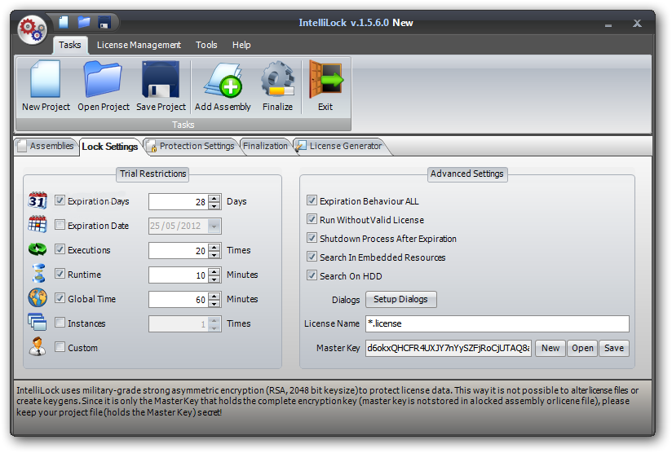This screenshot has width=672, height=453.
Task: Decrease Expiration Days with down arrow
Action: (x=214, y=205)
